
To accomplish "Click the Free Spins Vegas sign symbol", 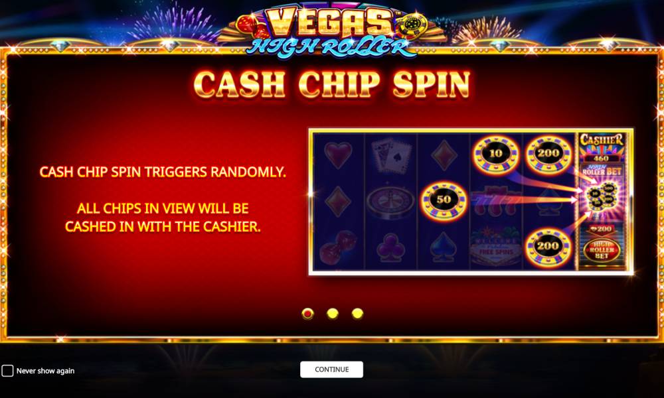I will (x=496, y=247).
